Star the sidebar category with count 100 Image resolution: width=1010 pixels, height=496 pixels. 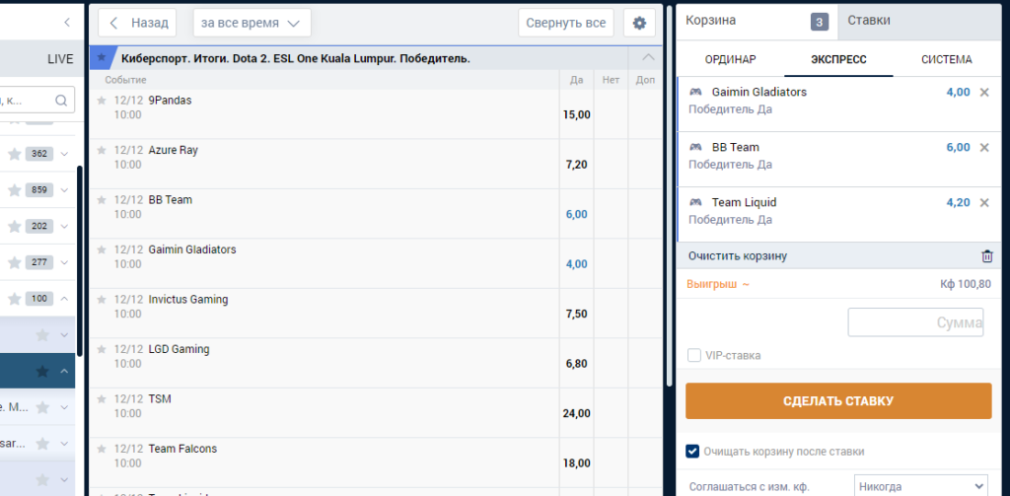[x=14, y=299]
